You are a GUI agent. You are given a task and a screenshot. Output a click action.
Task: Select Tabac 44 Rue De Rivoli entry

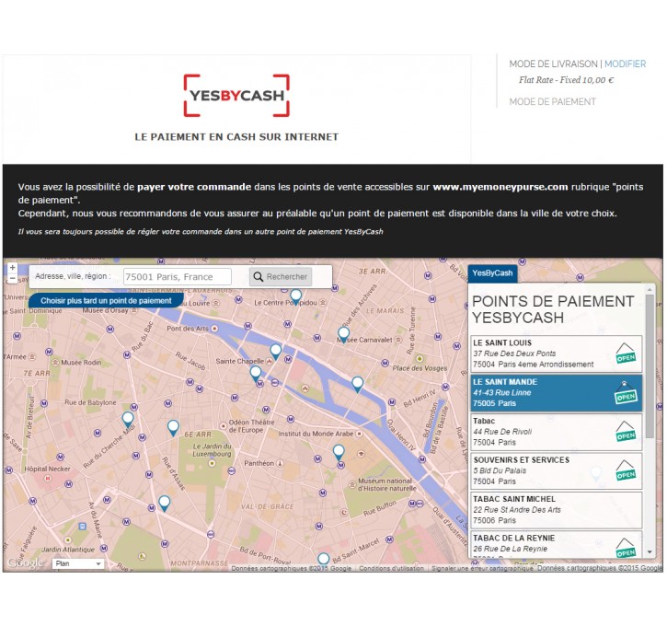(556, 432)
